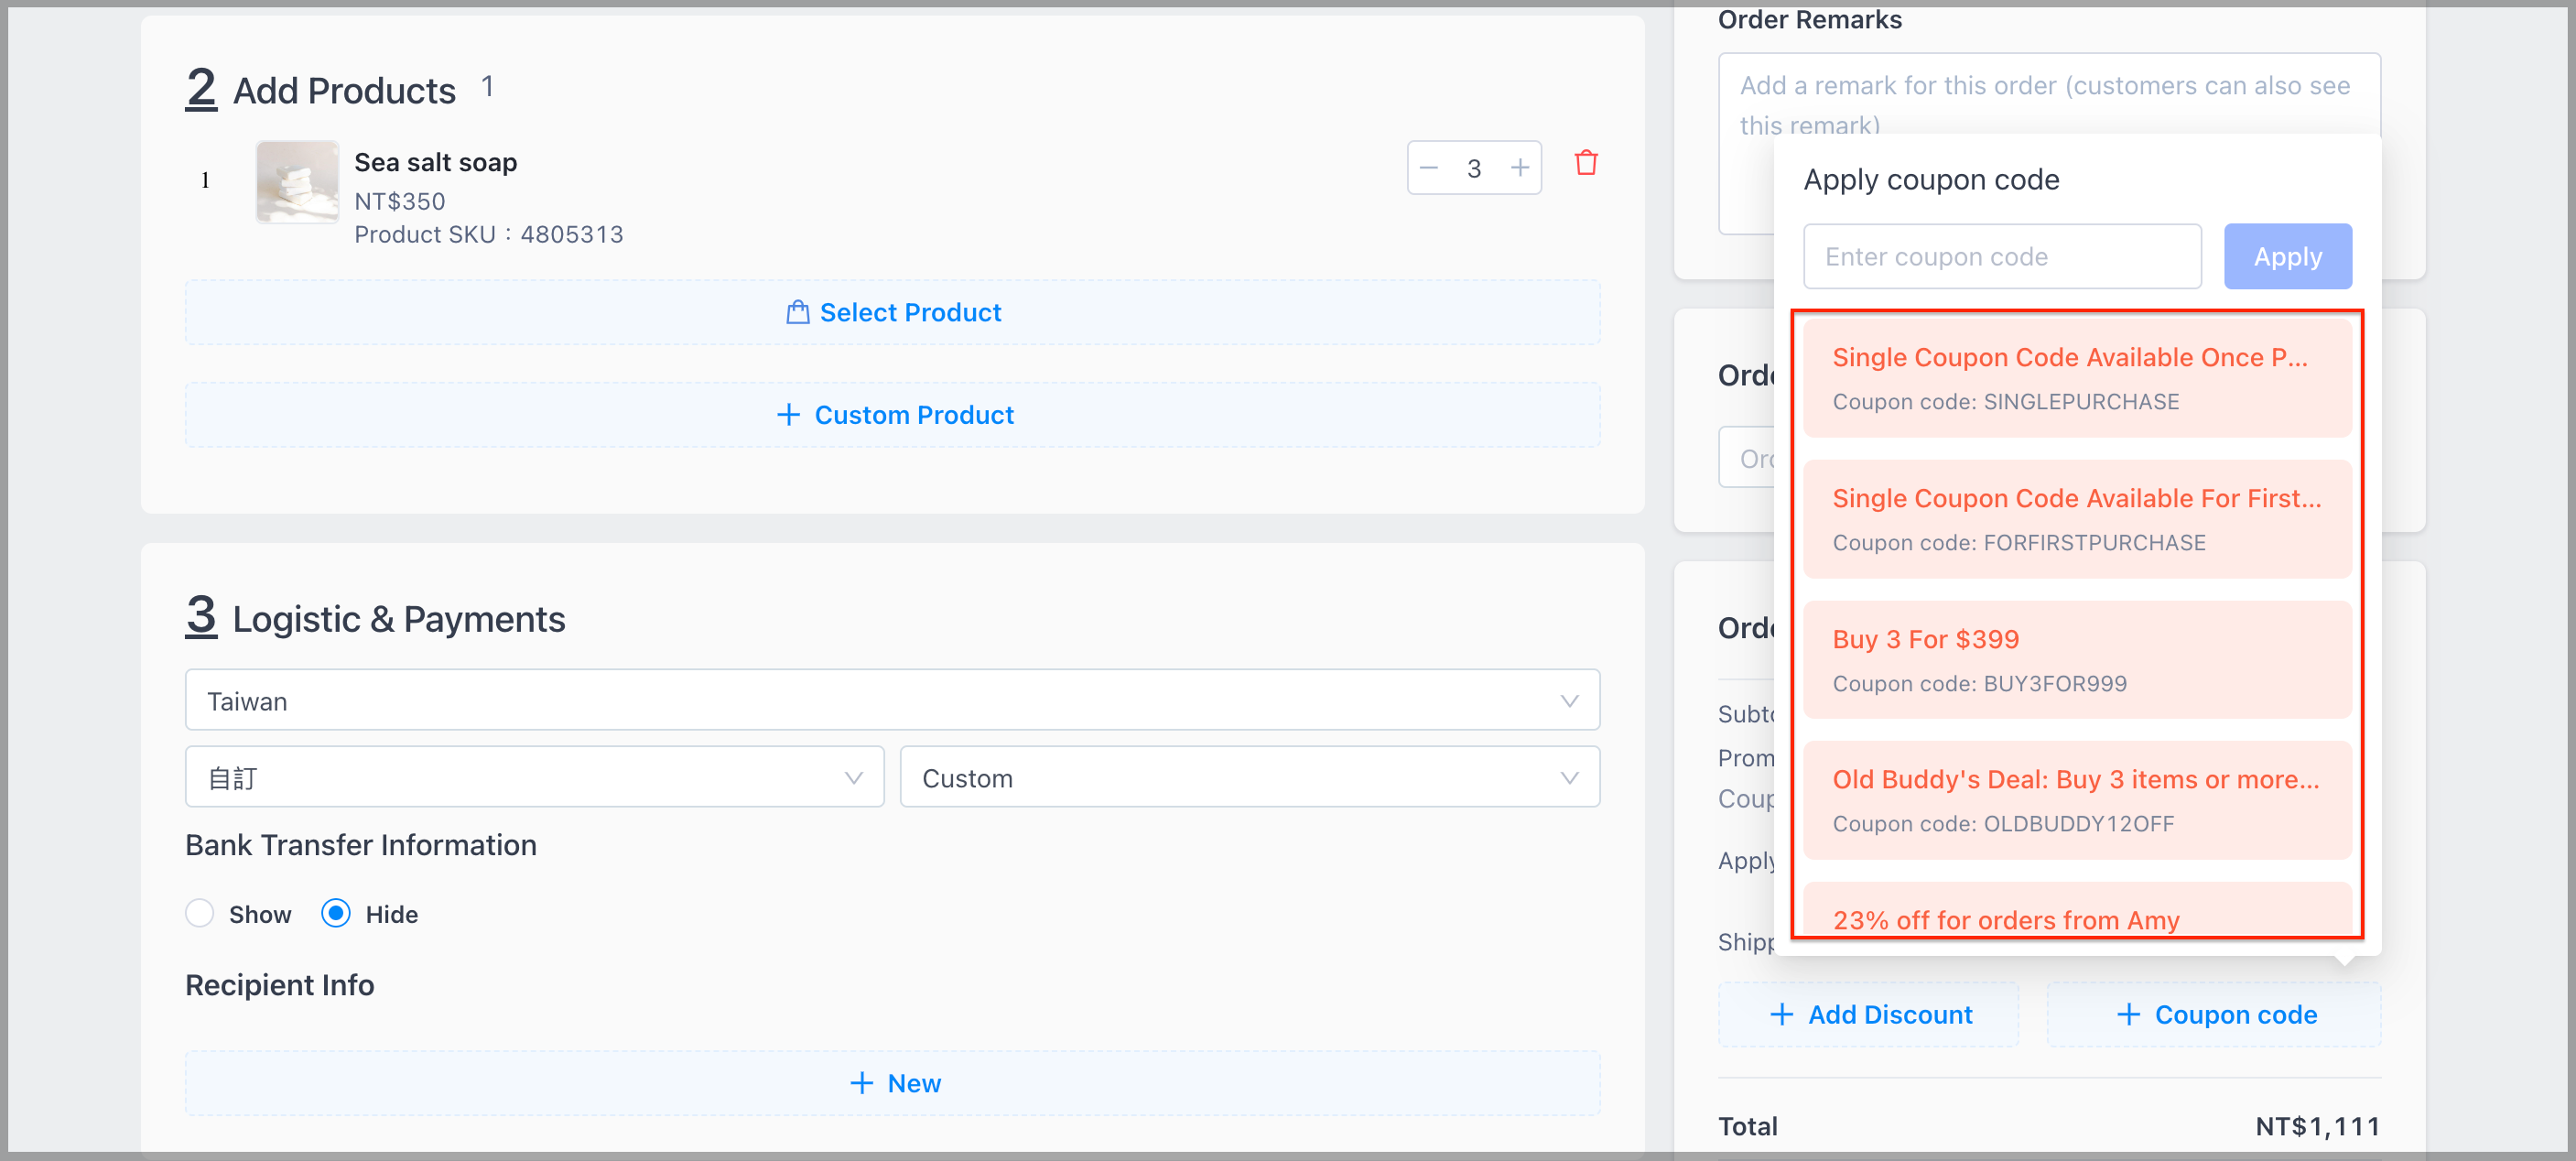
Task: Increase Sea salt soap quantity with plus
Action: tap(1519, 168)
